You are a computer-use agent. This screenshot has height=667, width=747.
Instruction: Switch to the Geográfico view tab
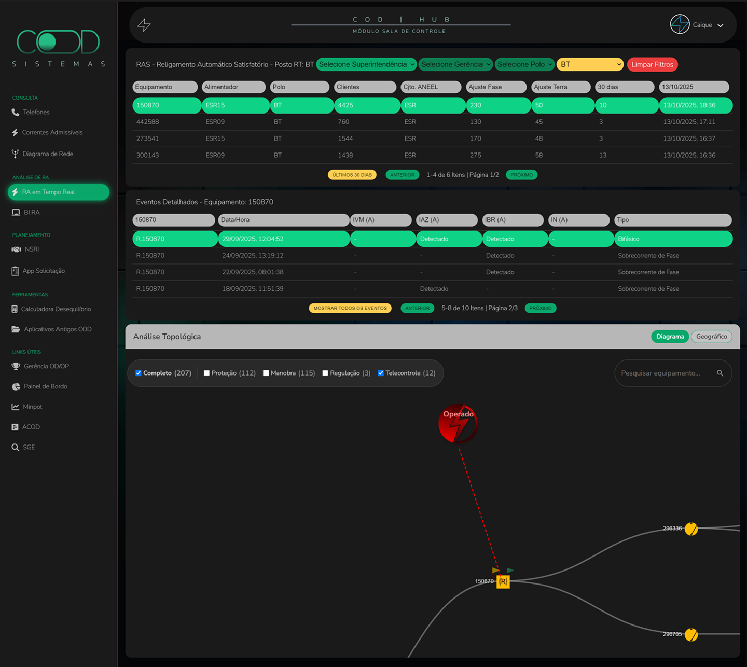711,337
